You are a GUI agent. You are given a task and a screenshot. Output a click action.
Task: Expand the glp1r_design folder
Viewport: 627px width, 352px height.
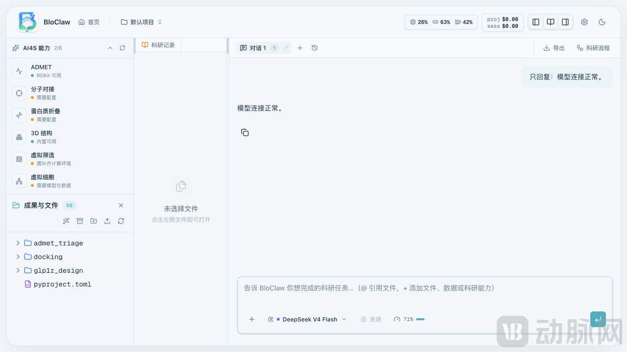point(18,270)
